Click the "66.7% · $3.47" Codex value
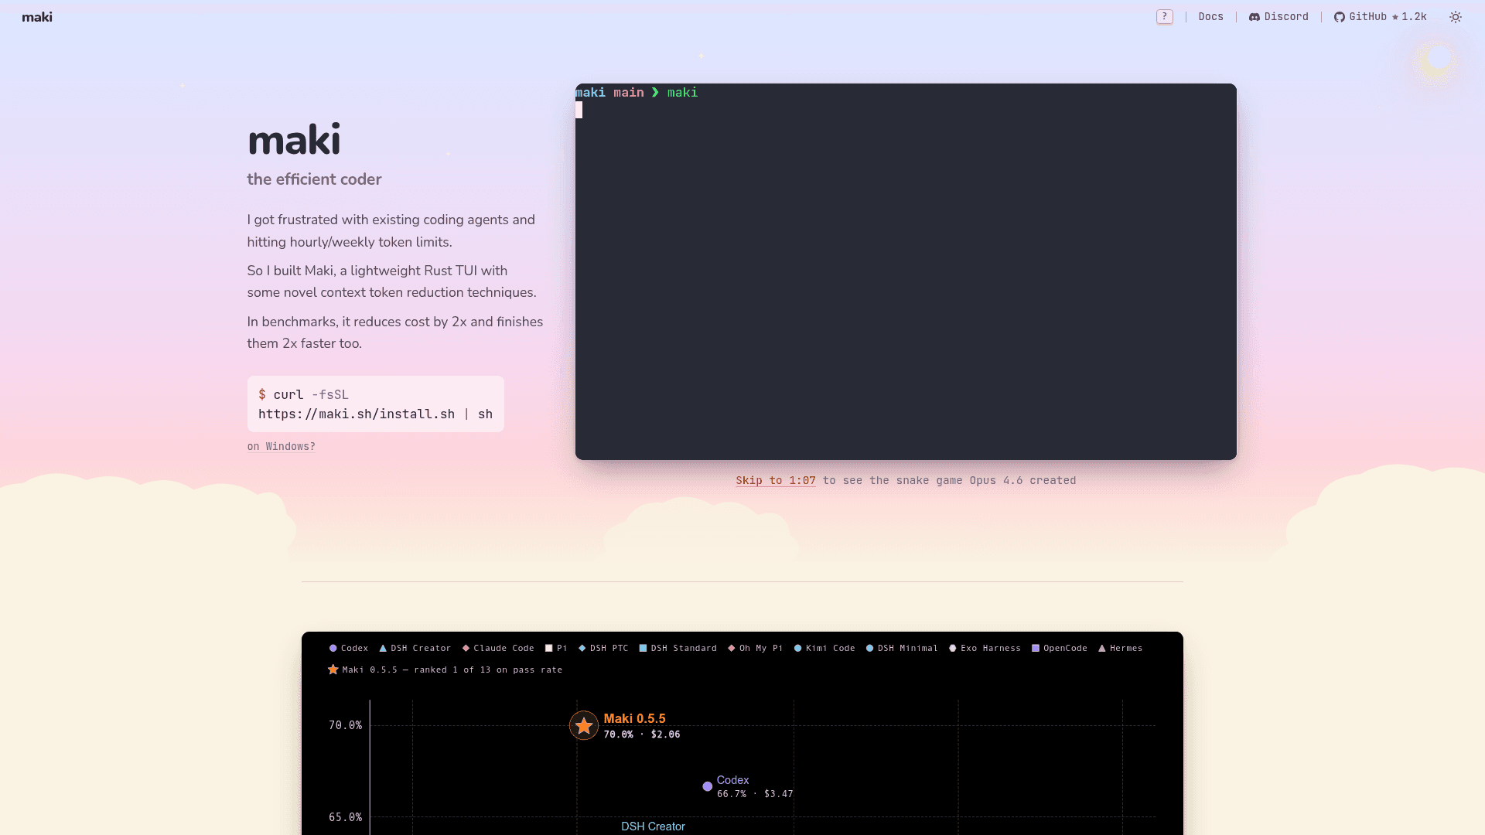 [x=755, y=794]
